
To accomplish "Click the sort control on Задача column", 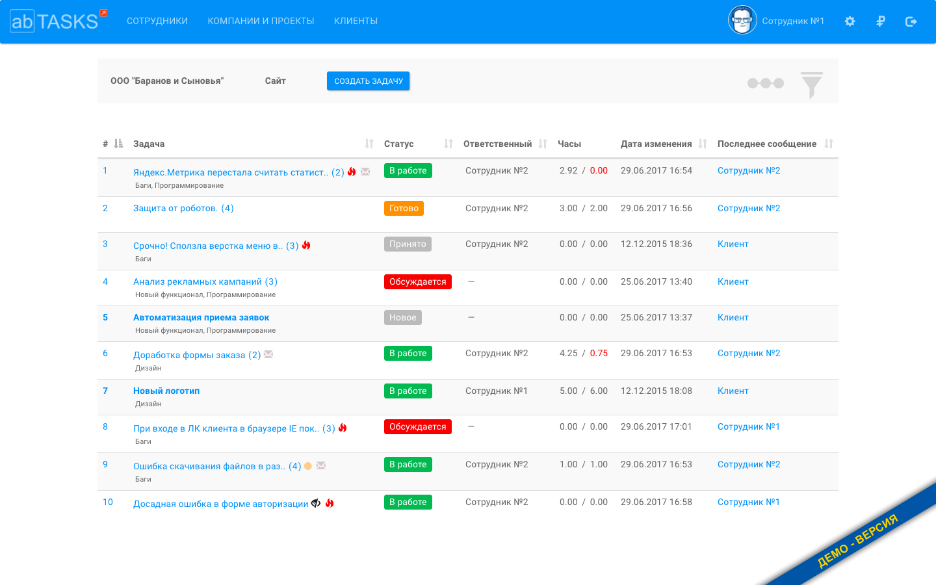I will tap(370, 143).
